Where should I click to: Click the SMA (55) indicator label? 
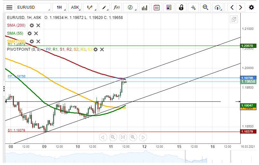coord(15,33)
